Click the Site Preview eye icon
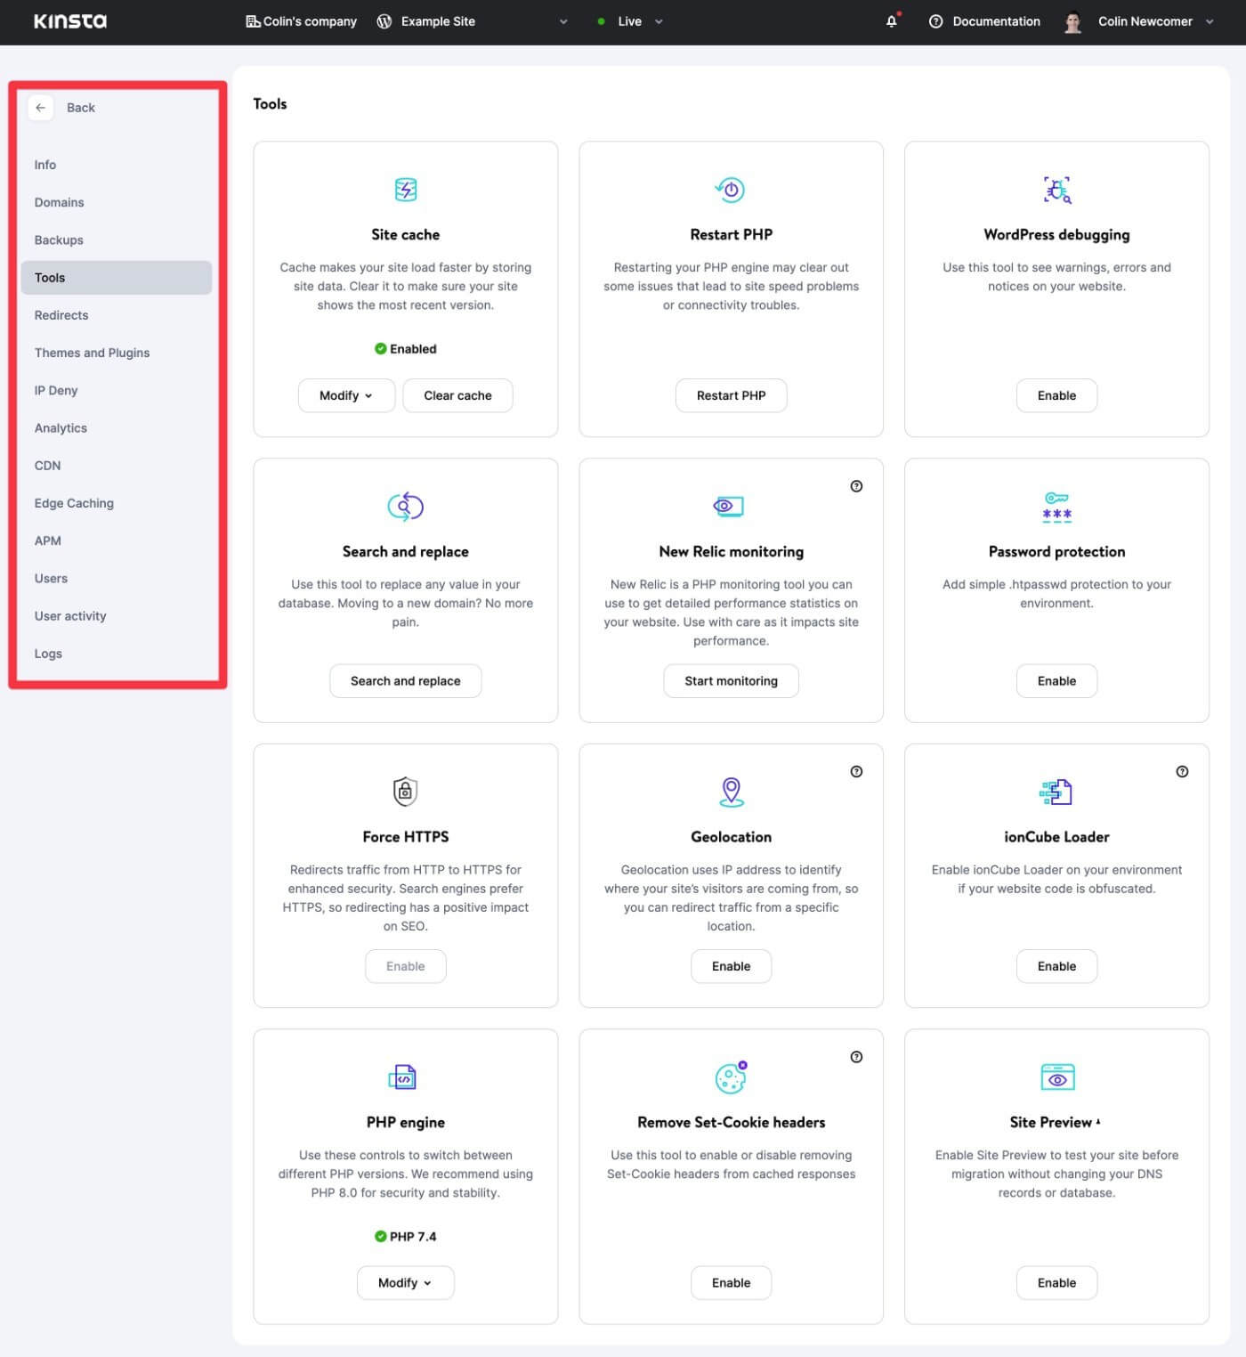 point(1057,1077)
